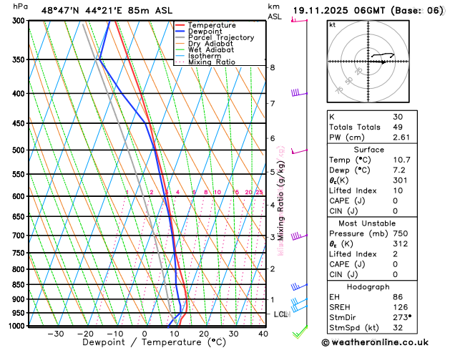Click the Most Unstable theta-e value 312

401,243
